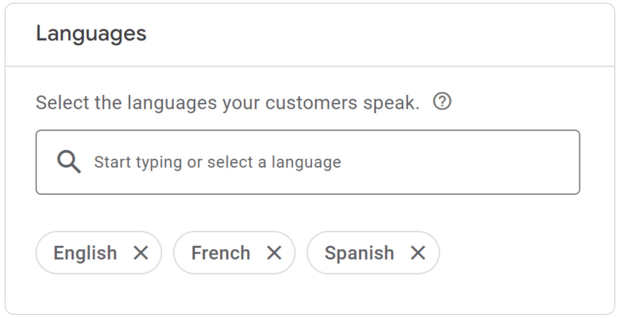
Task: Click the word "Spanish" in the last chip
Action: (359, 253)
